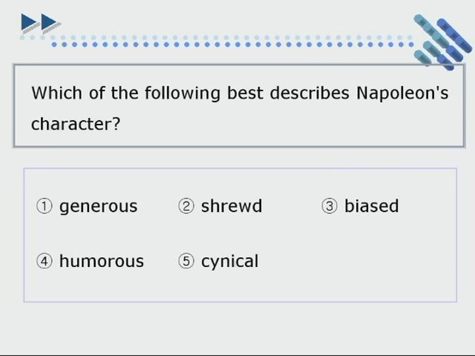Select the answer word generous
475x356 pixels.
pos(98,208)
